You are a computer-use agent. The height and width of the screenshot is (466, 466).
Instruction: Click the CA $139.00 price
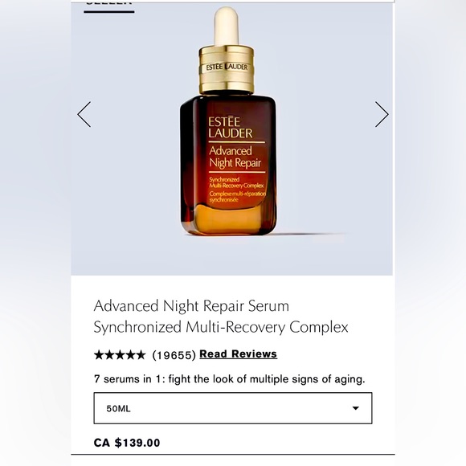tap(127, 443)
